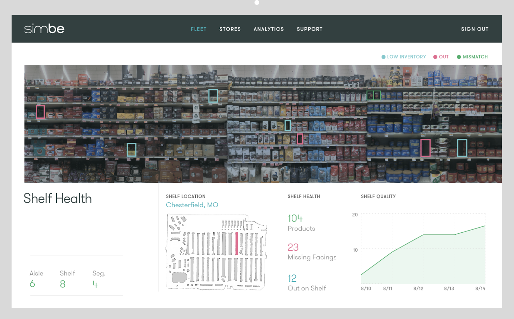Open the SUPPORT page

(x=310, y=29)
